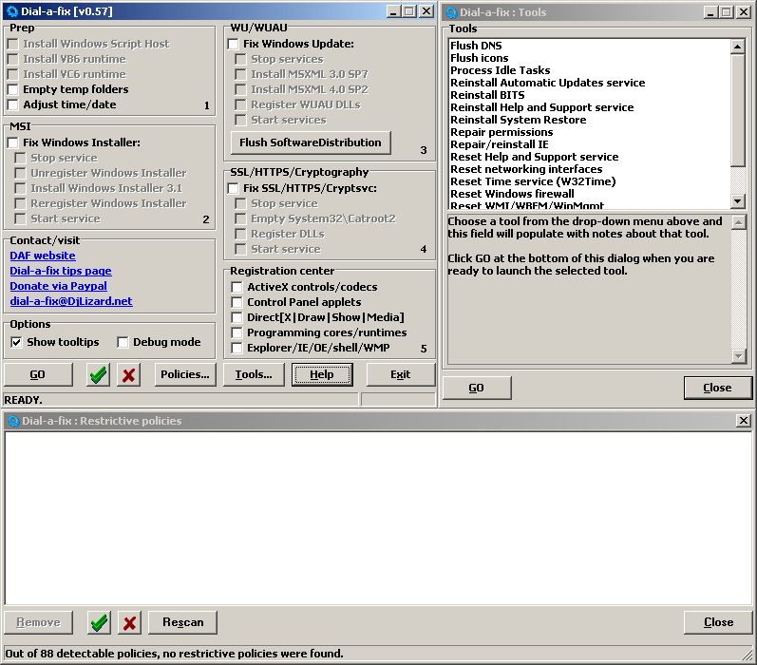The width and height of the screenshot is (757, 665).
Task: Select Reset Windows firewall tool
Action: [512, 194]
